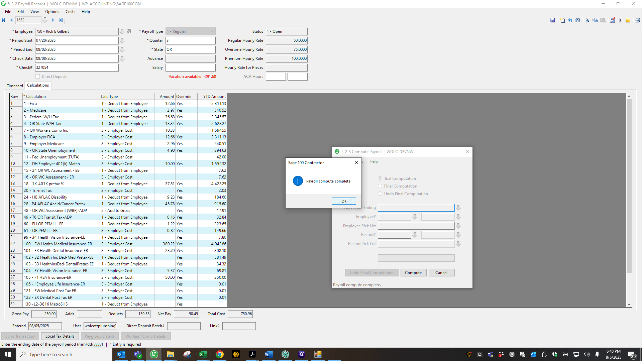Image resolution: width=642 pixels, height=361 pixels.
Task: Click the Save floppy disk icon
Action: pos(553,20)
